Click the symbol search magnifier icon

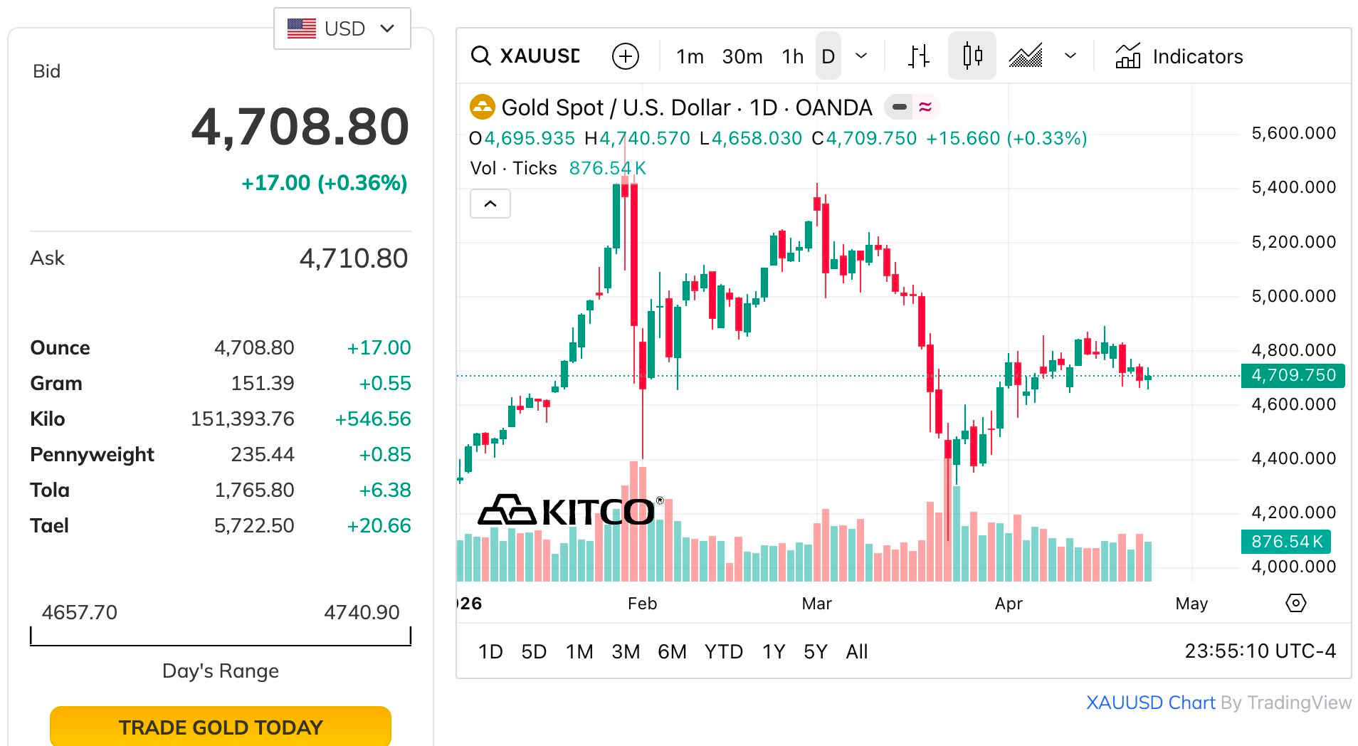click(x=481, y=56)
